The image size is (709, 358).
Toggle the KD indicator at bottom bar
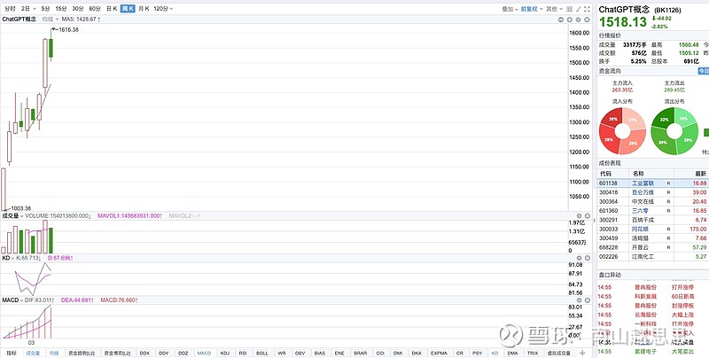point(495,353)
